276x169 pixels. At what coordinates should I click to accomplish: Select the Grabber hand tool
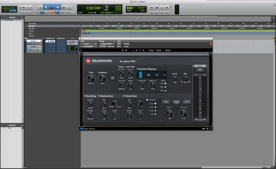coord(58,7)
